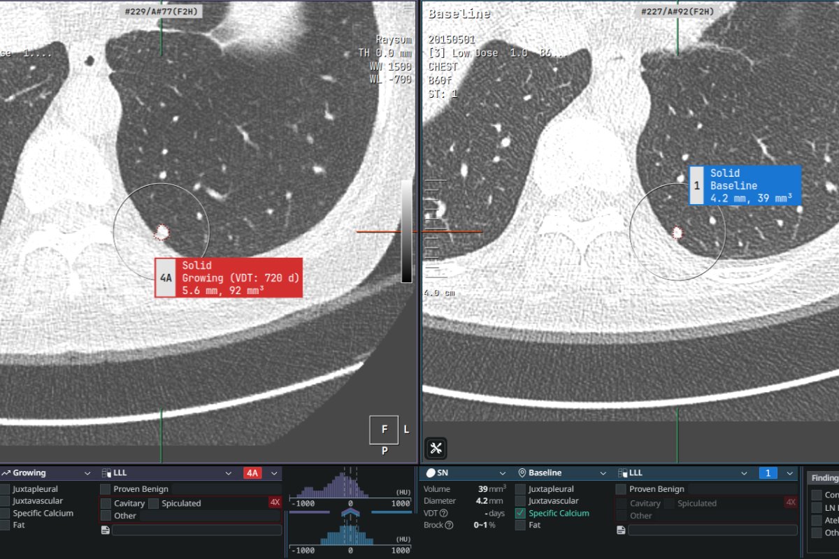Click the 'Baseline' title in the right viewport
Image resolution: width=839 pixels, height=559 pixels.
459,13
